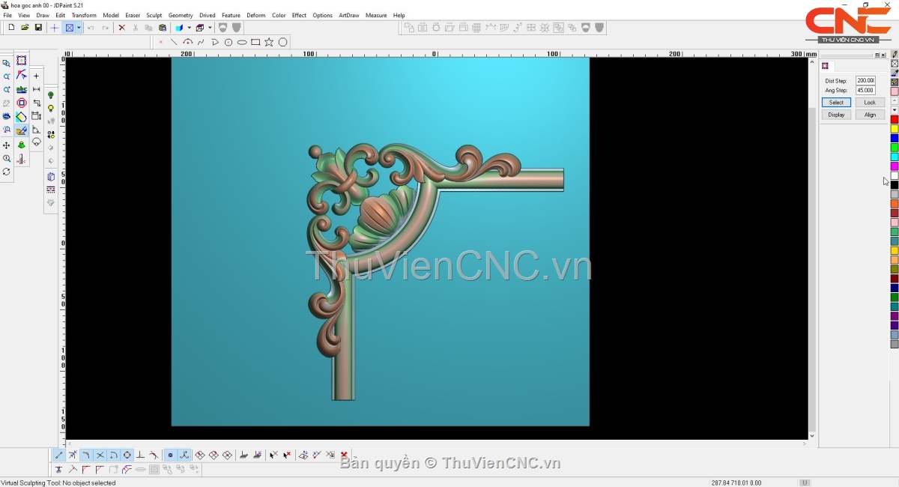Click the abc text tool icon
This screenshot has width=899, height=487.
coord(21,89)
